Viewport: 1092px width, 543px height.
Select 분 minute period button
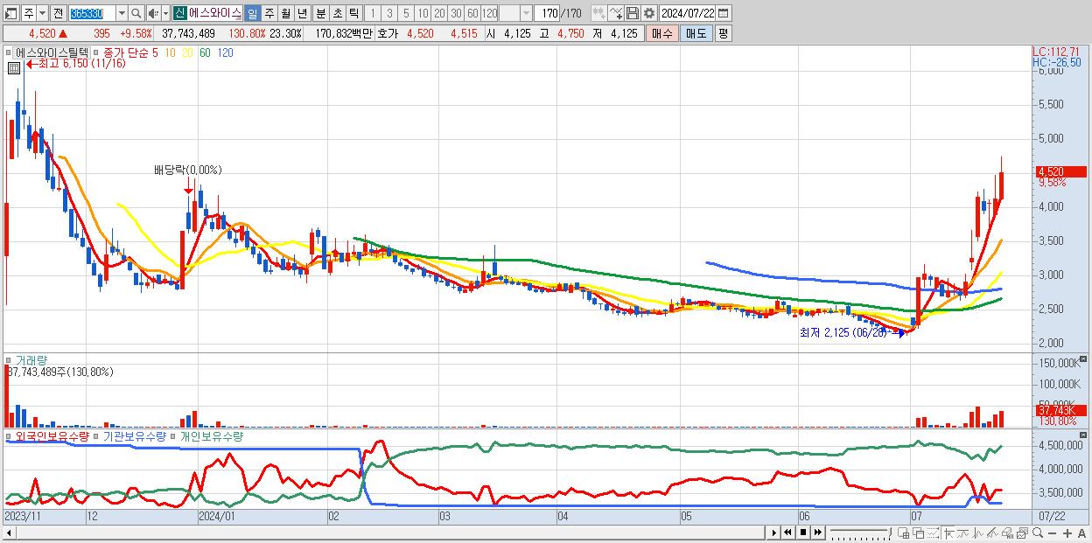(320, 13)
